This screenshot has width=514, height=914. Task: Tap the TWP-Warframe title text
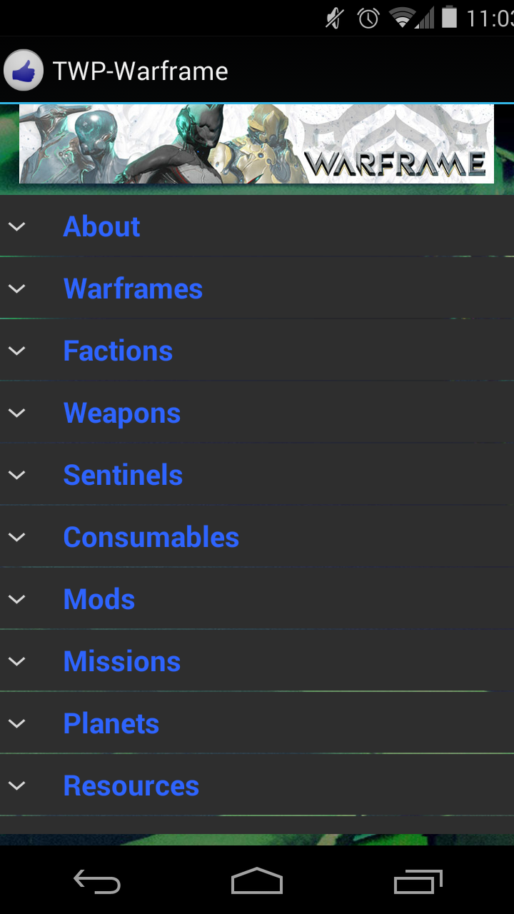tap(141, 71)
